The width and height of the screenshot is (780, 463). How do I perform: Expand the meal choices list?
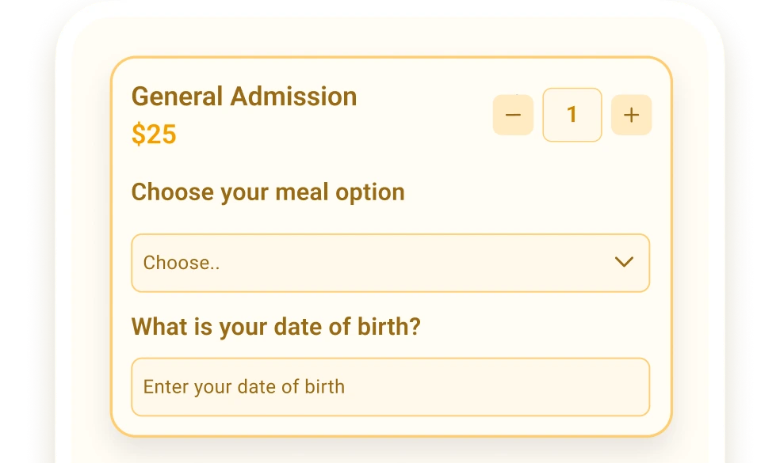click(390, 263)
